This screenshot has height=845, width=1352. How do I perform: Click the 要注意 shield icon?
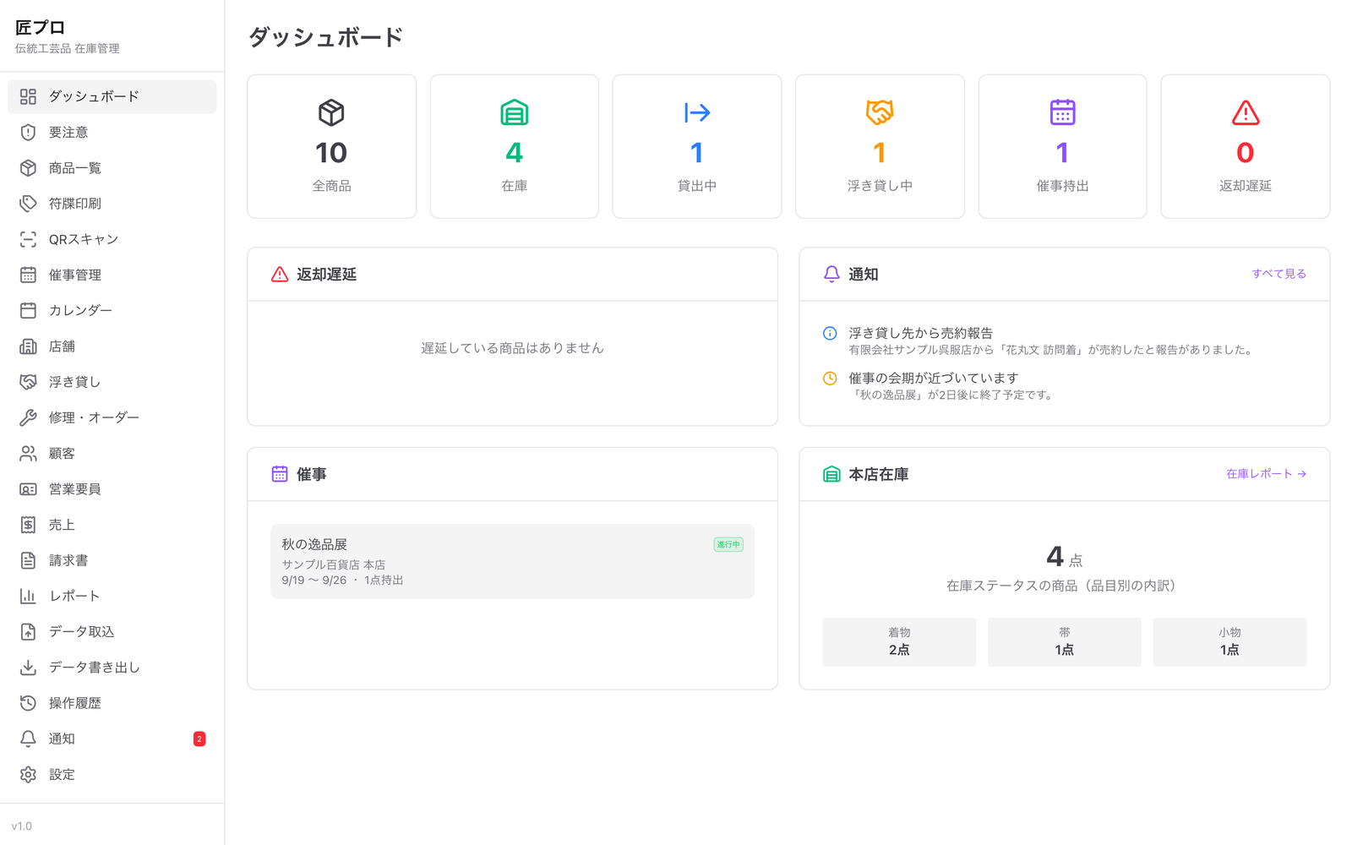(28, 132)
